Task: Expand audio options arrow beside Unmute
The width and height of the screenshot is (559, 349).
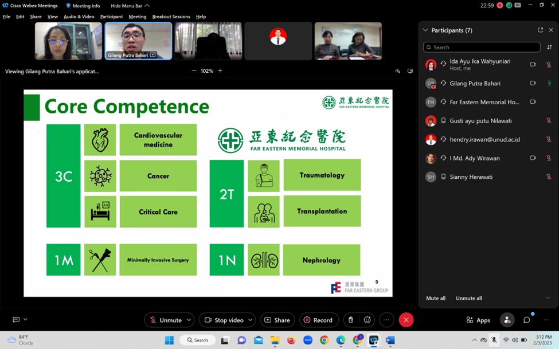Action: point(189,320)
